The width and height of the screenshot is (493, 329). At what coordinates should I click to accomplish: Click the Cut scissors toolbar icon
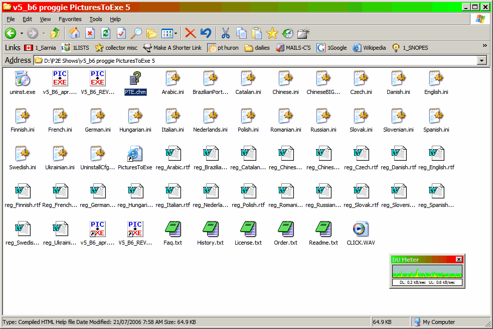pos(225,33)
